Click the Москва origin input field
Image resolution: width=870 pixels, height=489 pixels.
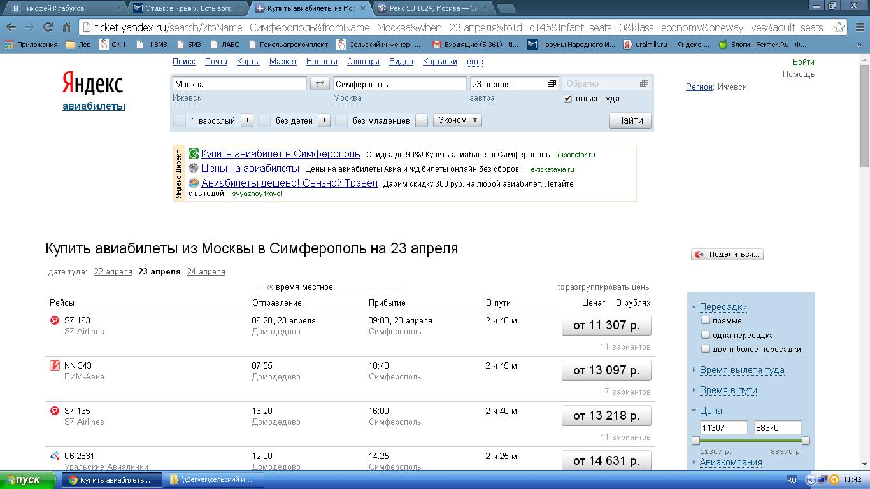point(239,84)
